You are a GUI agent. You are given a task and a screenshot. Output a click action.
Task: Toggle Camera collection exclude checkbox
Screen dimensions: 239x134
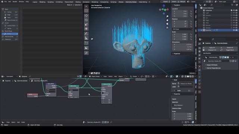point(232,15)
